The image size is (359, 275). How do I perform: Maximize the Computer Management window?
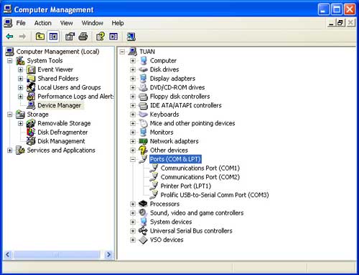pyautogui.click(x=337, y=9)
